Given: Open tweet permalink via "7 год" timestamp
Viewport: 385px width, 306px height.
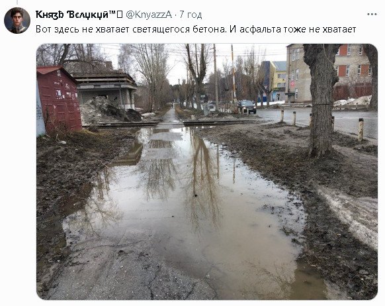Looking at the screenshot, I should click(191, 15).
